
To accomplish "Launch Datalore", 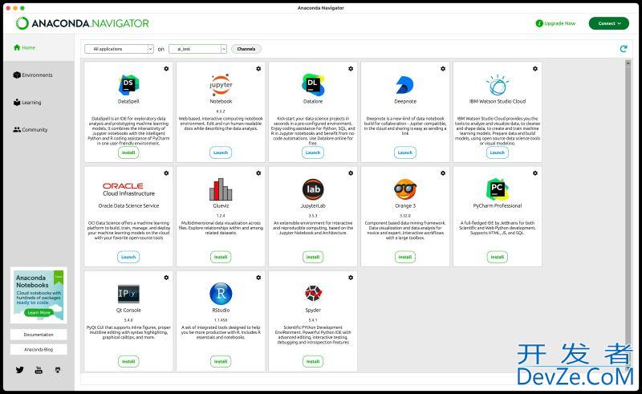I will (313, 152).
